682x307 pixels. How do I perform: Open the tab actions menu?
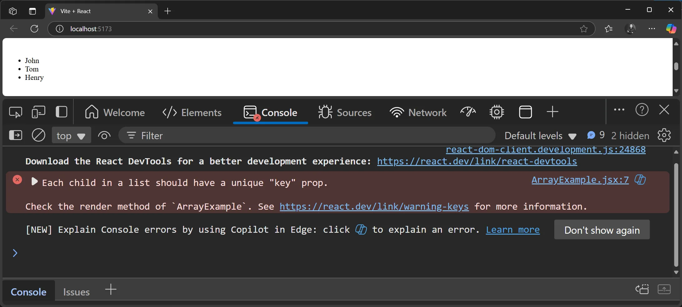point(32,11)
